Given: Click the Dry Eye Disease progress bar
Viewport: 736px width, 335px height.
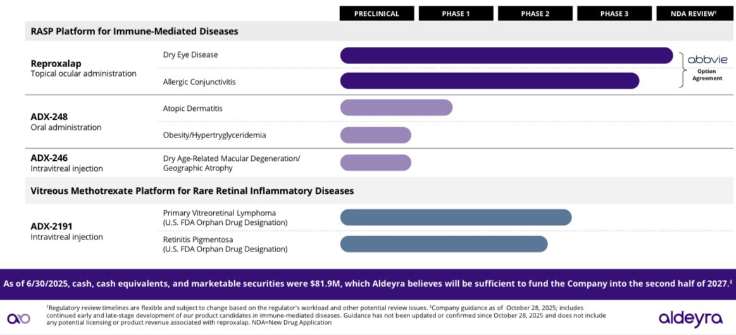Looking at the screenshot, I should pyautogui.click(x=506, y=56).
